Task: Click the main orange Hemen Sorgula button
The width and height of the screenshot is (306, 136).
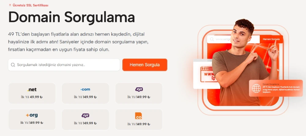Action: (145, 65)
